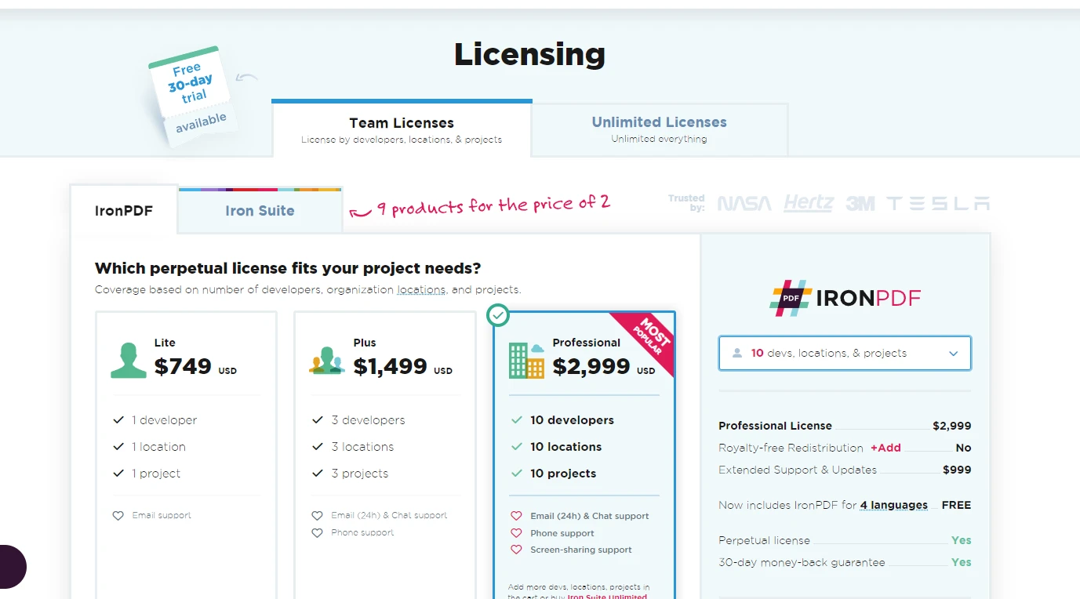
Task: Open the devs, locations, & projects dropdown
Action: pos(845,353)
